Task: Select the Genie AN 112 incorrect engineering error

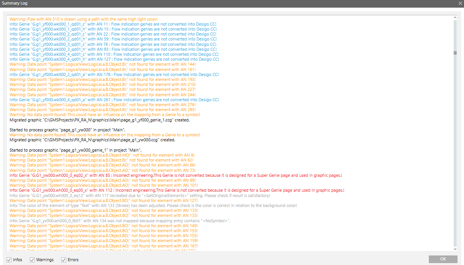Action: point(177,190)
